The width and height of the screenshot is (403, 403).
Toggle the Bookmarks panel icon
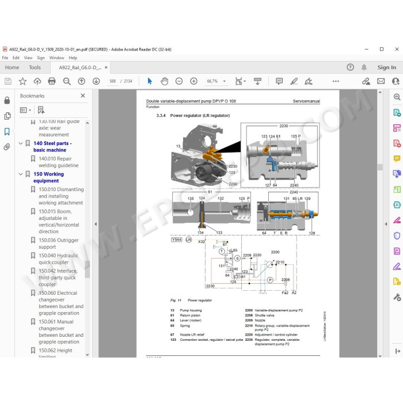tap(7, 132)
